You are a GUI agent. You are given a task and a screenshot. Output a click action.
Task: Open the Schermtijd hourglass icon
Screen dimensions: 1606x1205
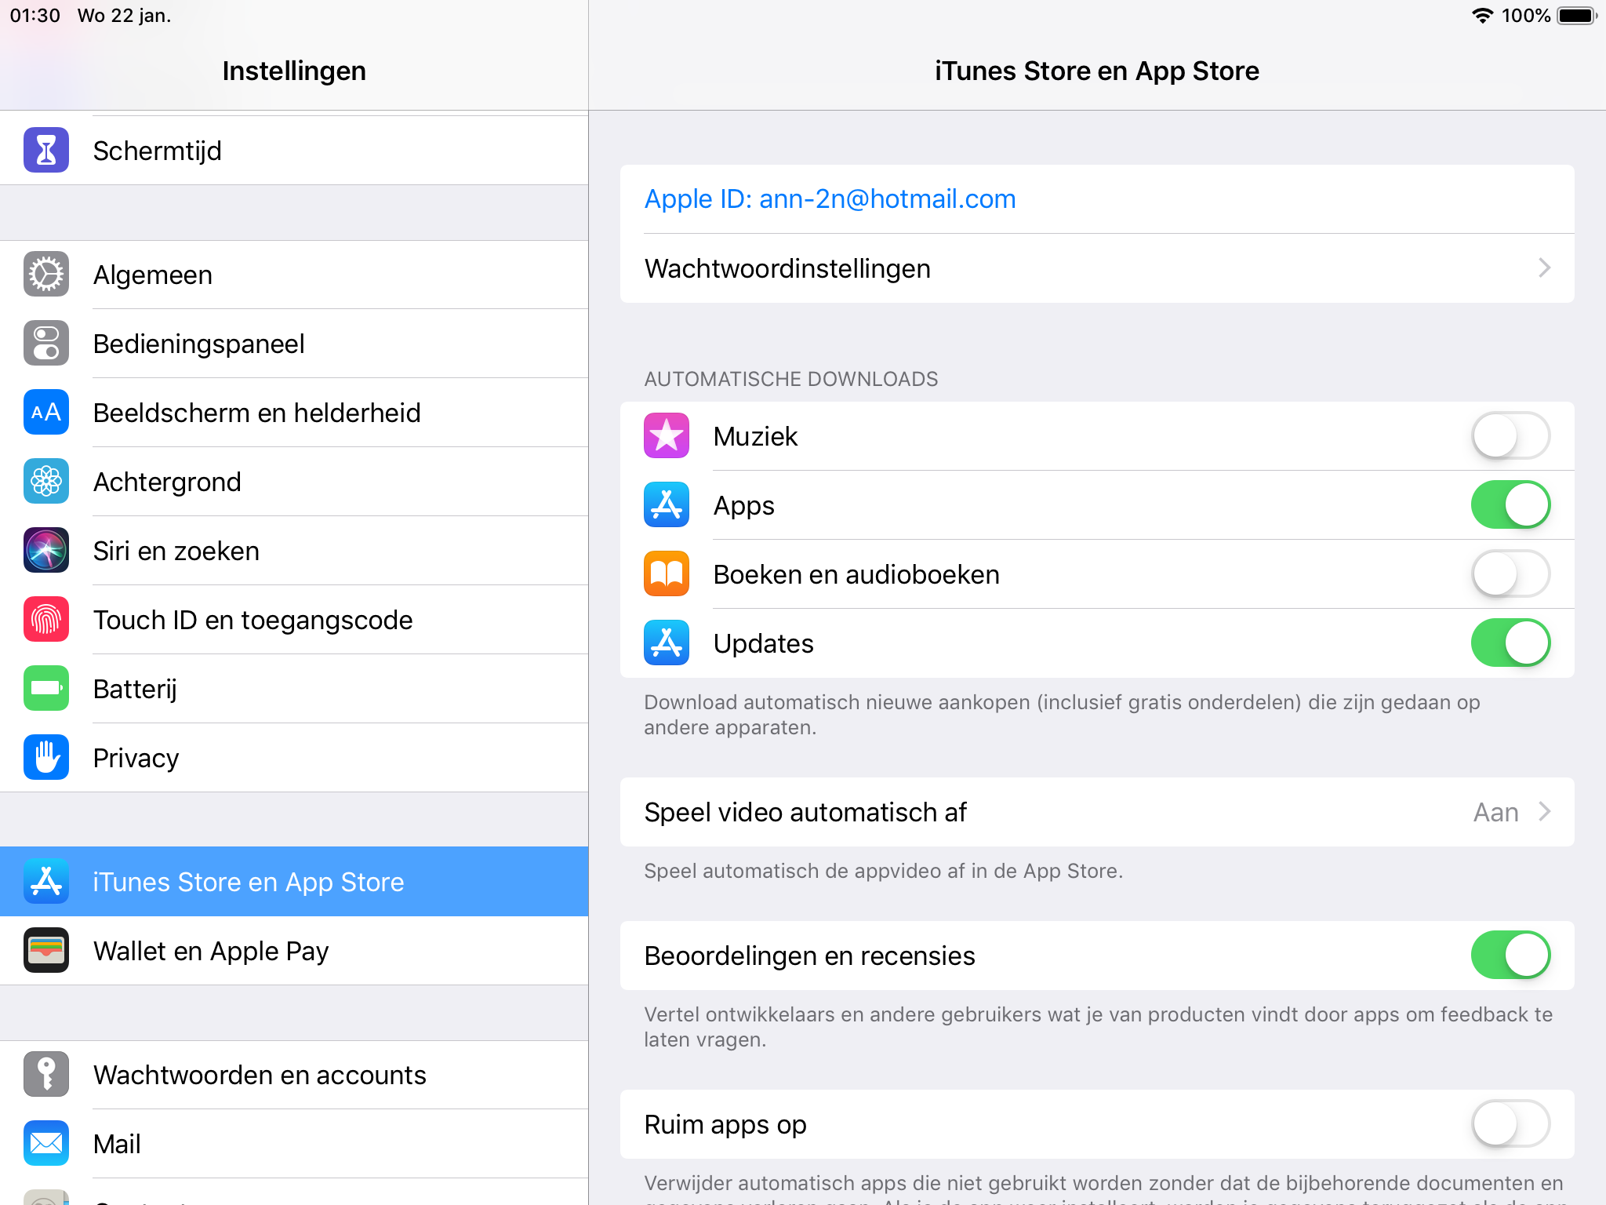[x=46, y=150]
